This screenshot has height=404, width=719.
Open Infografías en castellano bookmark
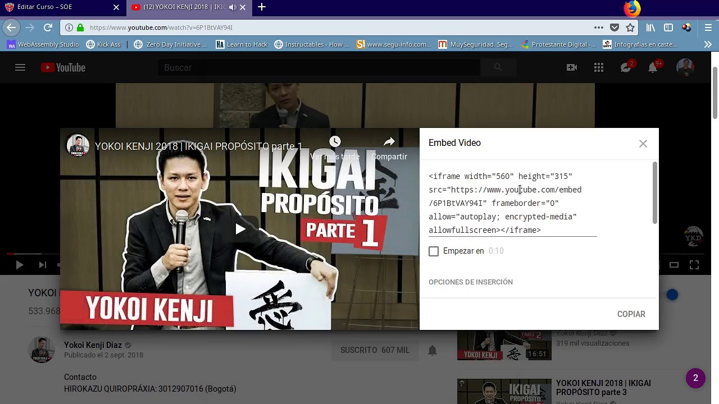pyautogui.click(x=640, y=44)
